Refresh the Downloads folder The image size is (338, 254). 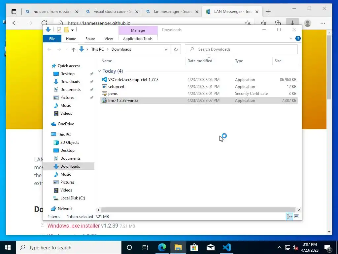pyautogui.click(x=176, y=50)
